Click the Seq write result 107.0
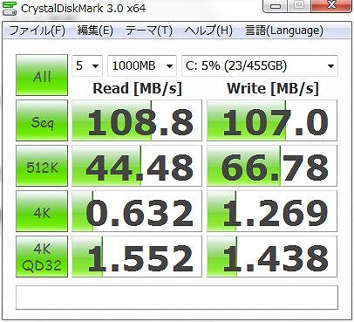354x322 pixels. (272, 120)
